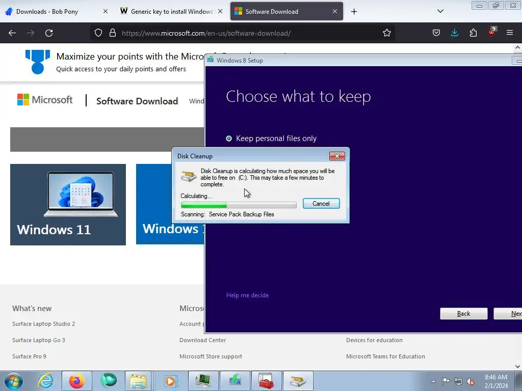Go back with the browser back arrow

coord(12,33)
